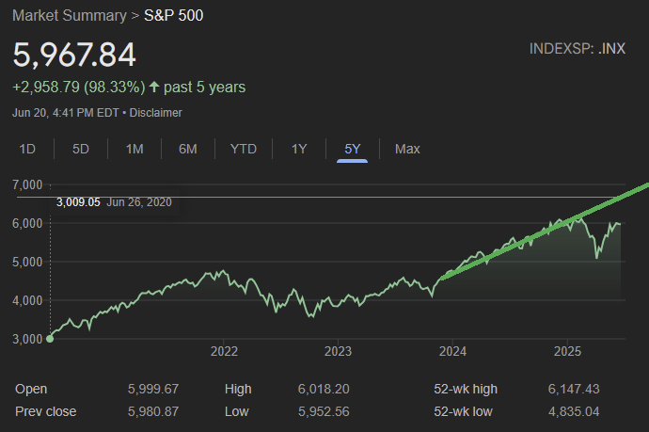Click the 7,000 y-axis label
649x432 pixels.
pos(27,184)
